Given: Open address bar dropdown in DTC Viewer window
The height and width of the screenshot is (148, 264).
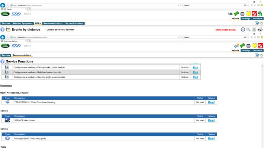Looking at the screenshot, I should [x=178, y=5].
